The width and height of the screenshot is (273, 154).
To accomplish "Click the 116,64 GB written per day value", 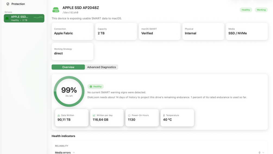I will click(101, 120).
